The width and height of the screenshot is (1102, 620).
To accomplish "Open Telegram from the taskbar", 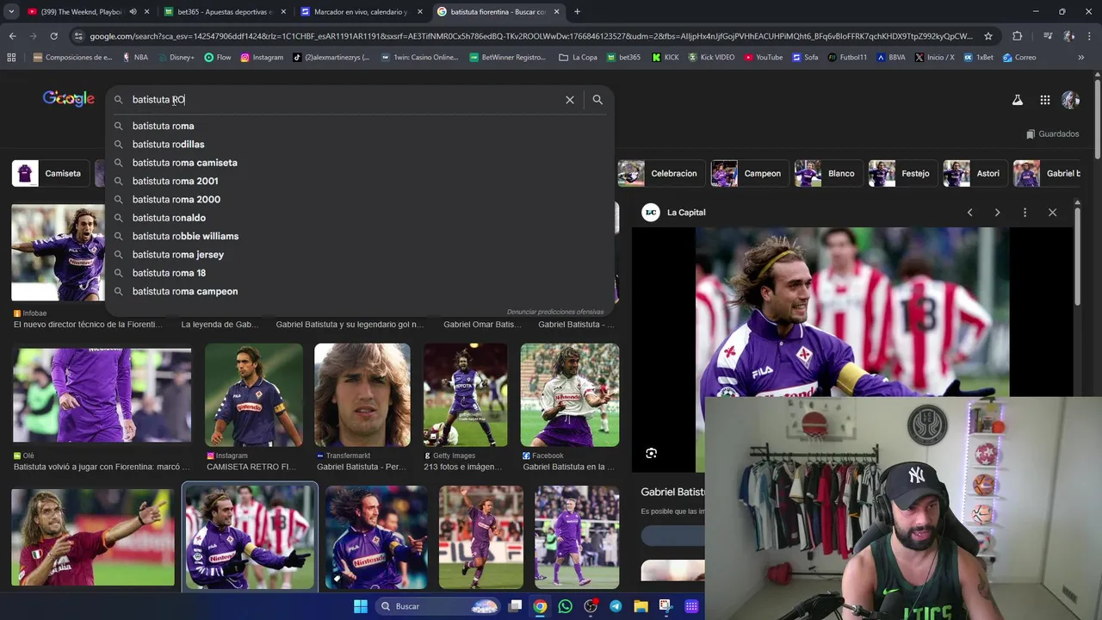I will [616, 606].
